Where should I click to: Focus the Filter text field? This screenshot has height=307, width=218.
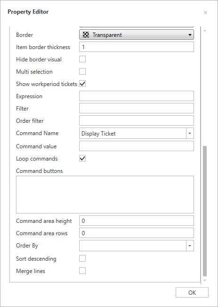tap(137, 108)
